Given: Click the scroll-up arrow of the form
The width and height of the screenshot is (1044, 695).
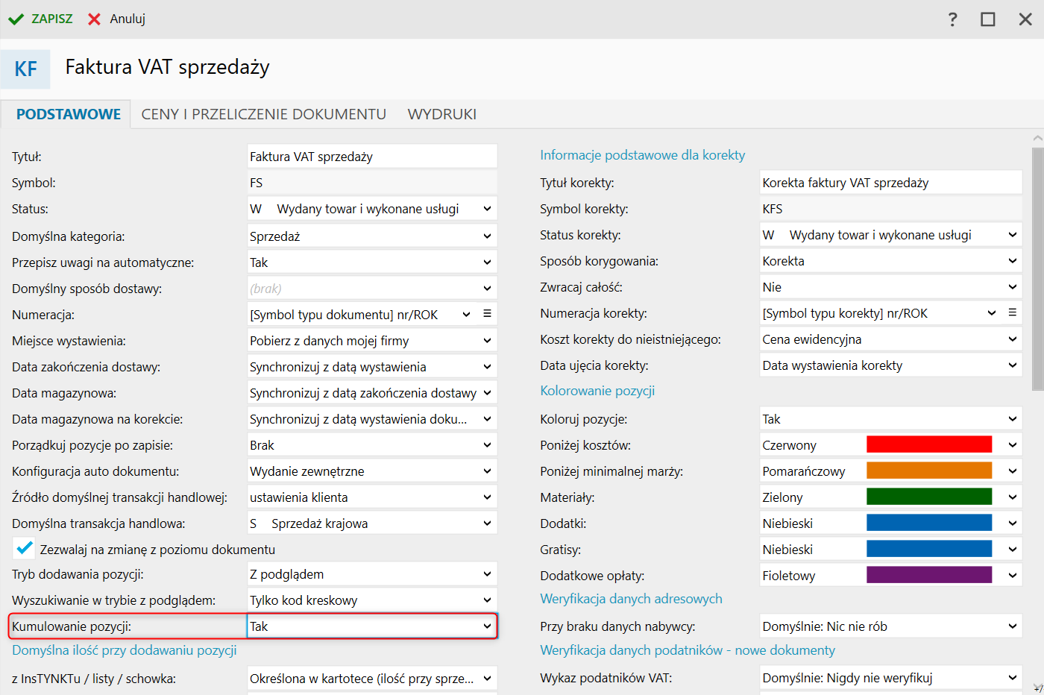Looking at the screenshot, I should [x=1037, y=139].
